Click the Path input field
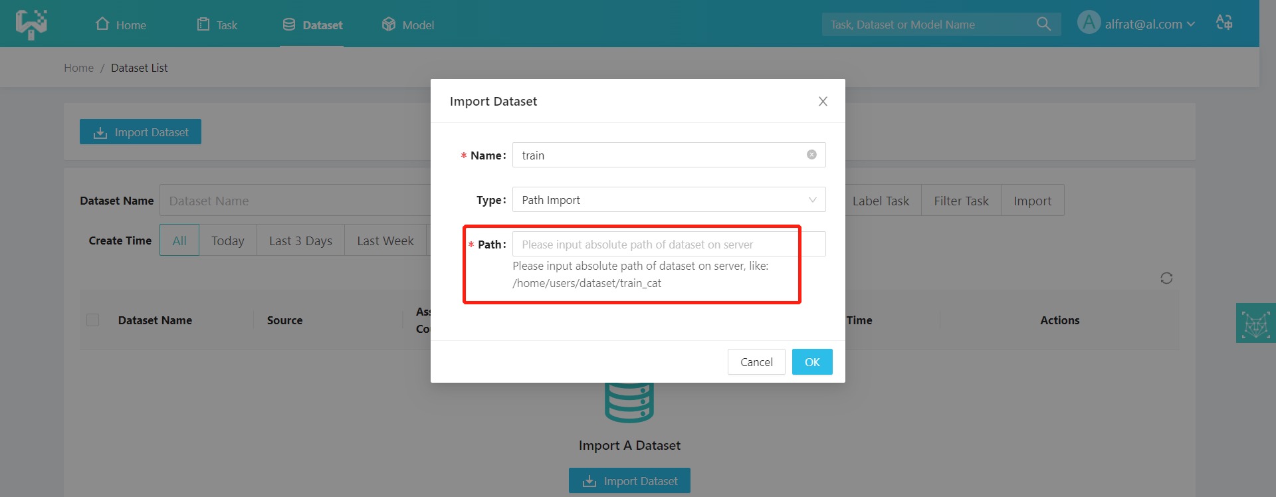The image size is (1276, 497). tap(669, 244)
